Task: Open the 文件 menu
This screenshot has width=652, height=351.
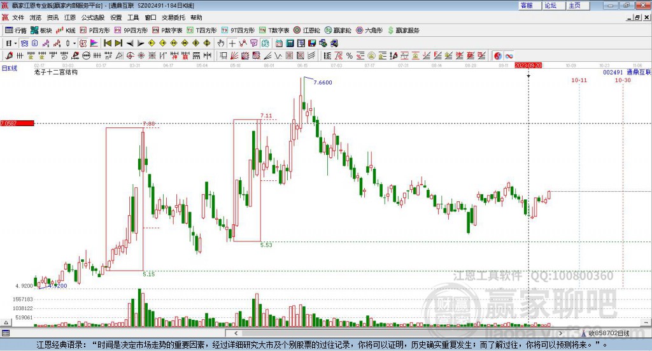Action: [18, 17]
